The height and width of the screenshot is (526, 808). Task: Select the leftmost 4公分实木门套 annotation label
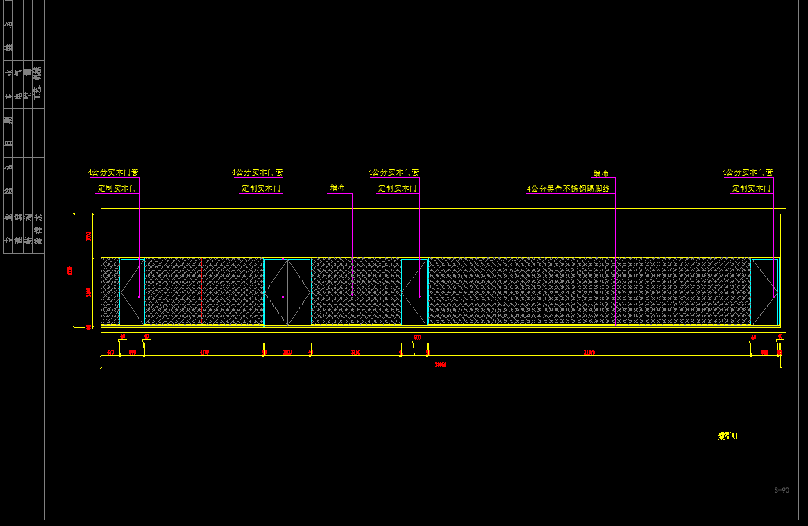coord(113,172)
